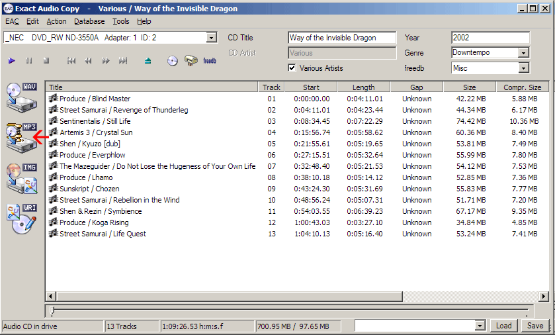Skip to the next track

(123, 61)
